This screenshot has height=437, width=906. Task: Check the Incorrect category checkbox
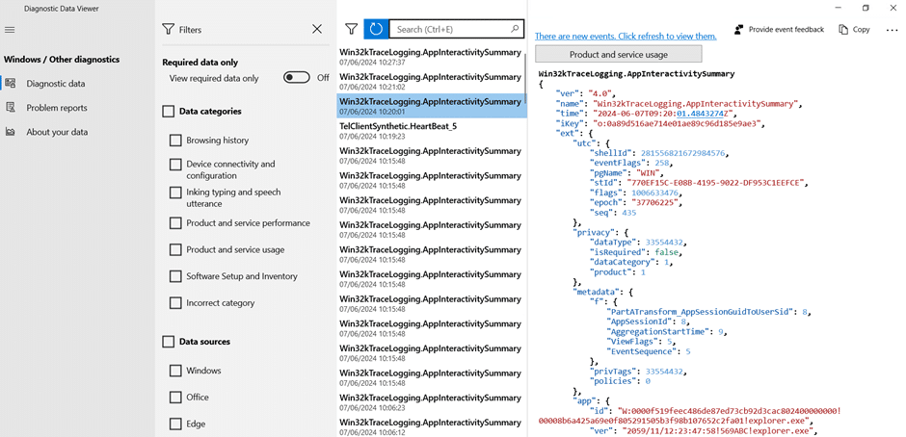tap(175, 302)
